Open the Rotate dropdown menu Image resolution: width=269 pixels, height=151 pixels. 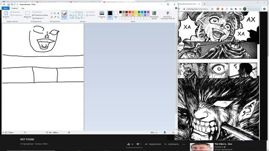[x=38, y=18]
